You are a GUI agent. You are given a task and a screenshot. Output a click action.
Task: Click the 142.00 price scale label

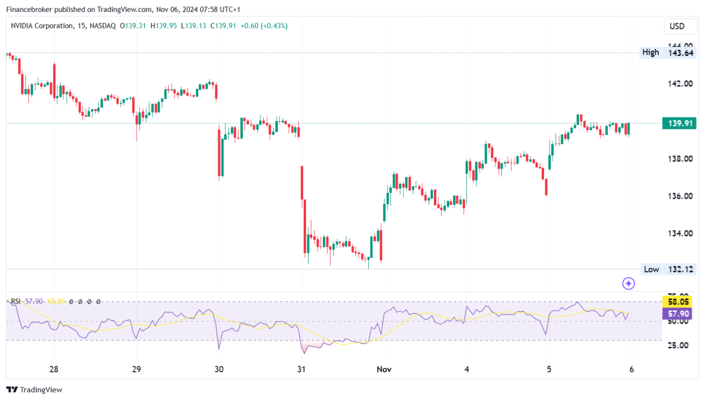(x=680, y=84)
